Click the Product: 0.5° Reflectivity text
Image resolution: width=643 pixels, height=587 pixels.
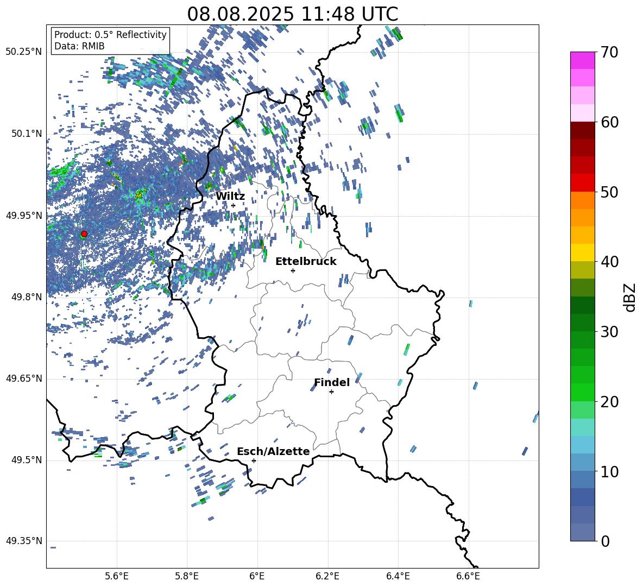tap(110, 35)
